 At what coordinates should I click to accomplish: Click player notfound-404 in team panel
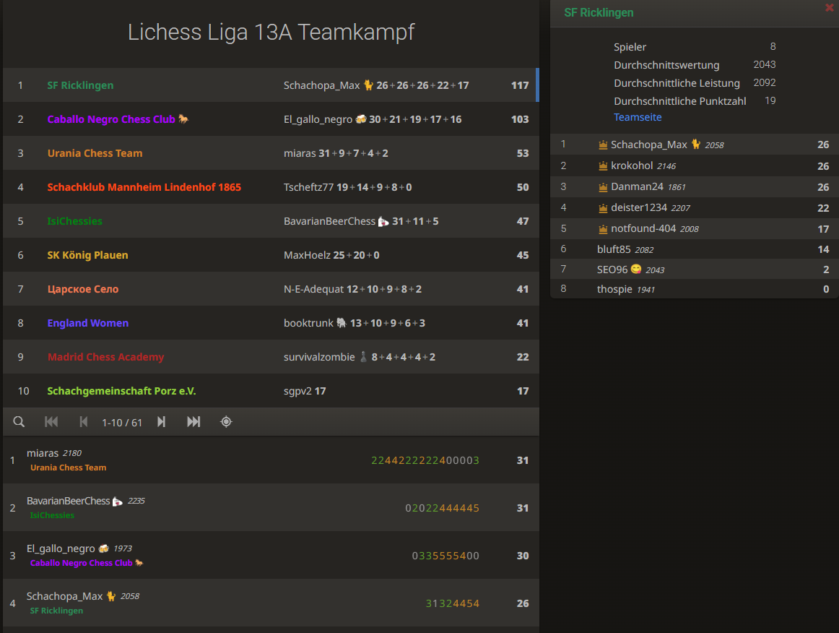point(643,228)
